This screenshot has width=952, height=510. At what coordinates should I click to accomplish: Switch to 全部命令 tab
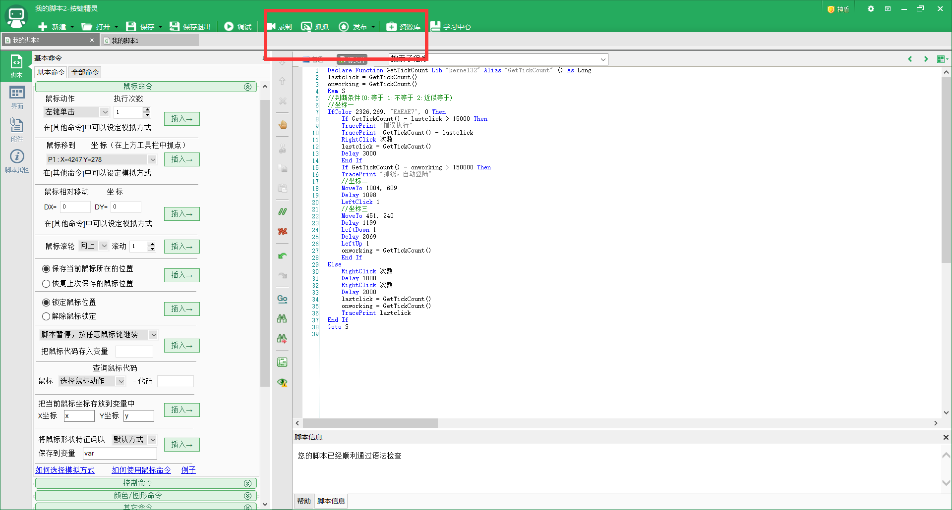tap(85, 72)
